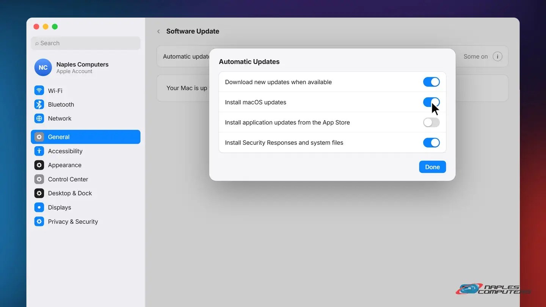
Task: Click the Control Center icon
Action: click(x=39, y=179)
